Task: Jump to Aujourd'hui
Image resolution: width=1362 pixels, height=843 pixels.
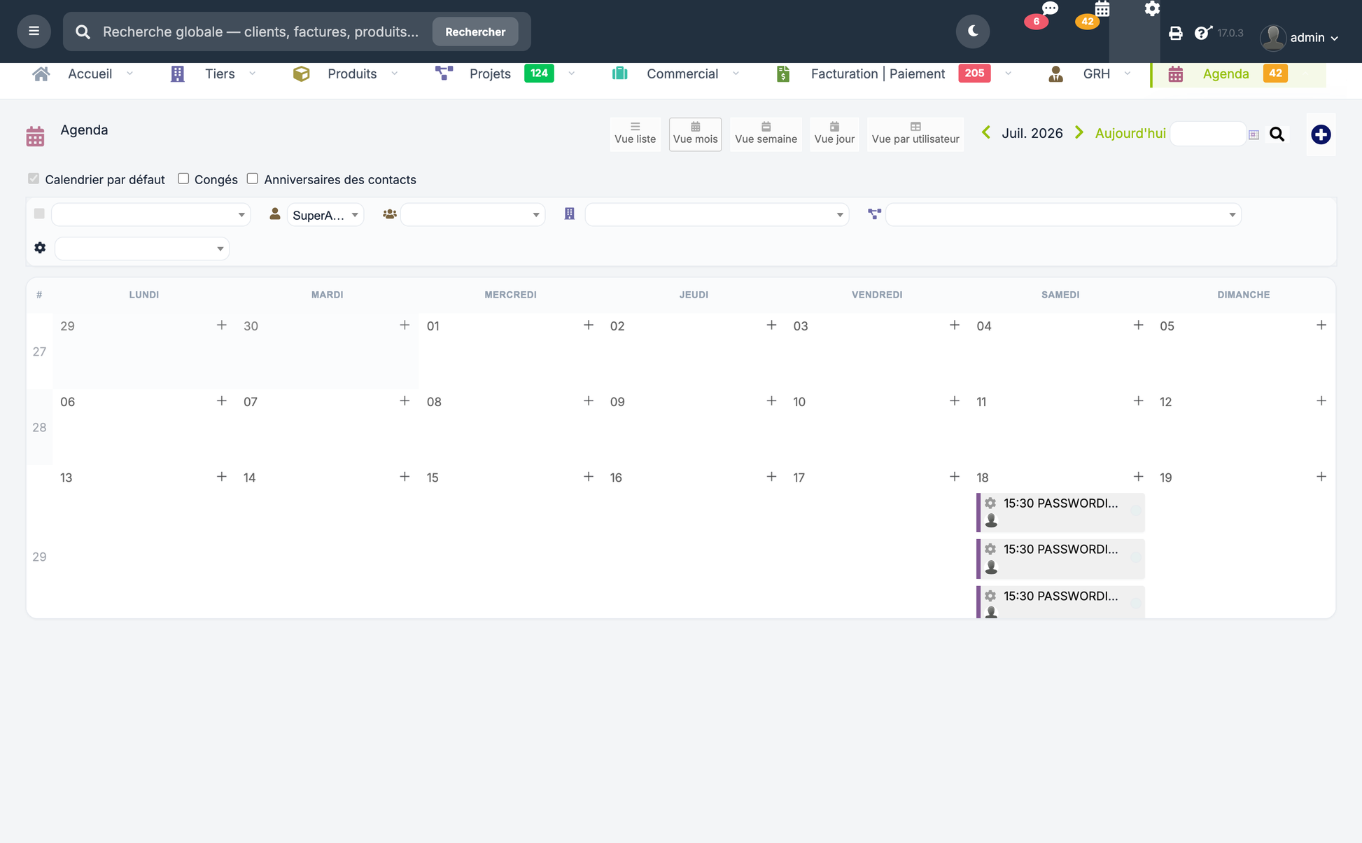Action: pyautogui.click(x=1130, y=133)
